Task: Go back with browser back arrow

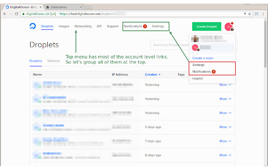Action: click(5, 14)
